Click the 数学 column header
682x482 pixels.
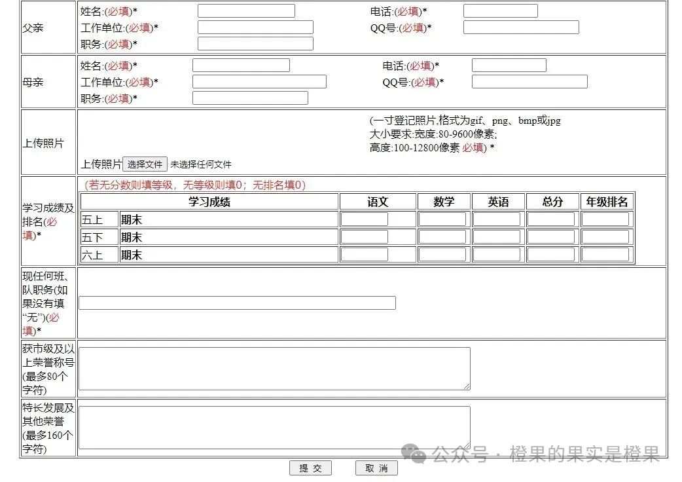444,202
